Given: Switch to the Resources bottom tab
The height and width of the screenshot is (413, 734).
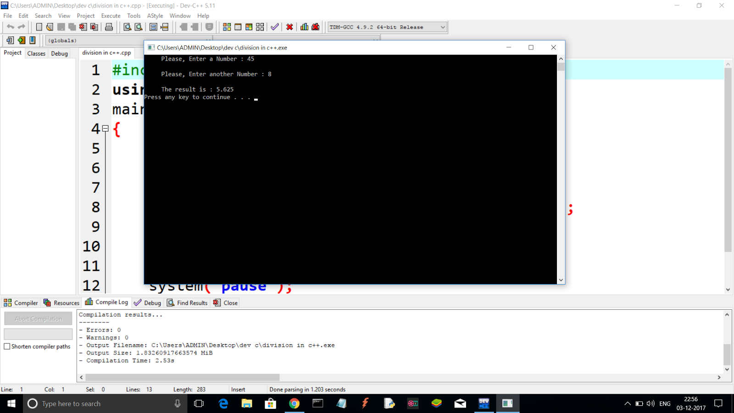Looking at the screenshot, I should click(61, 303).
